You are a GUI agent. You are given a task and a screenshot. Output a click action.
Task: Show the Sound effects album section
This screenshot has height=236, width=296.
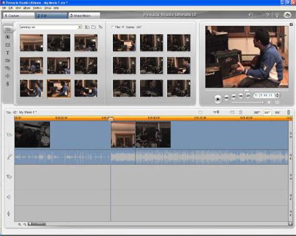7,76
